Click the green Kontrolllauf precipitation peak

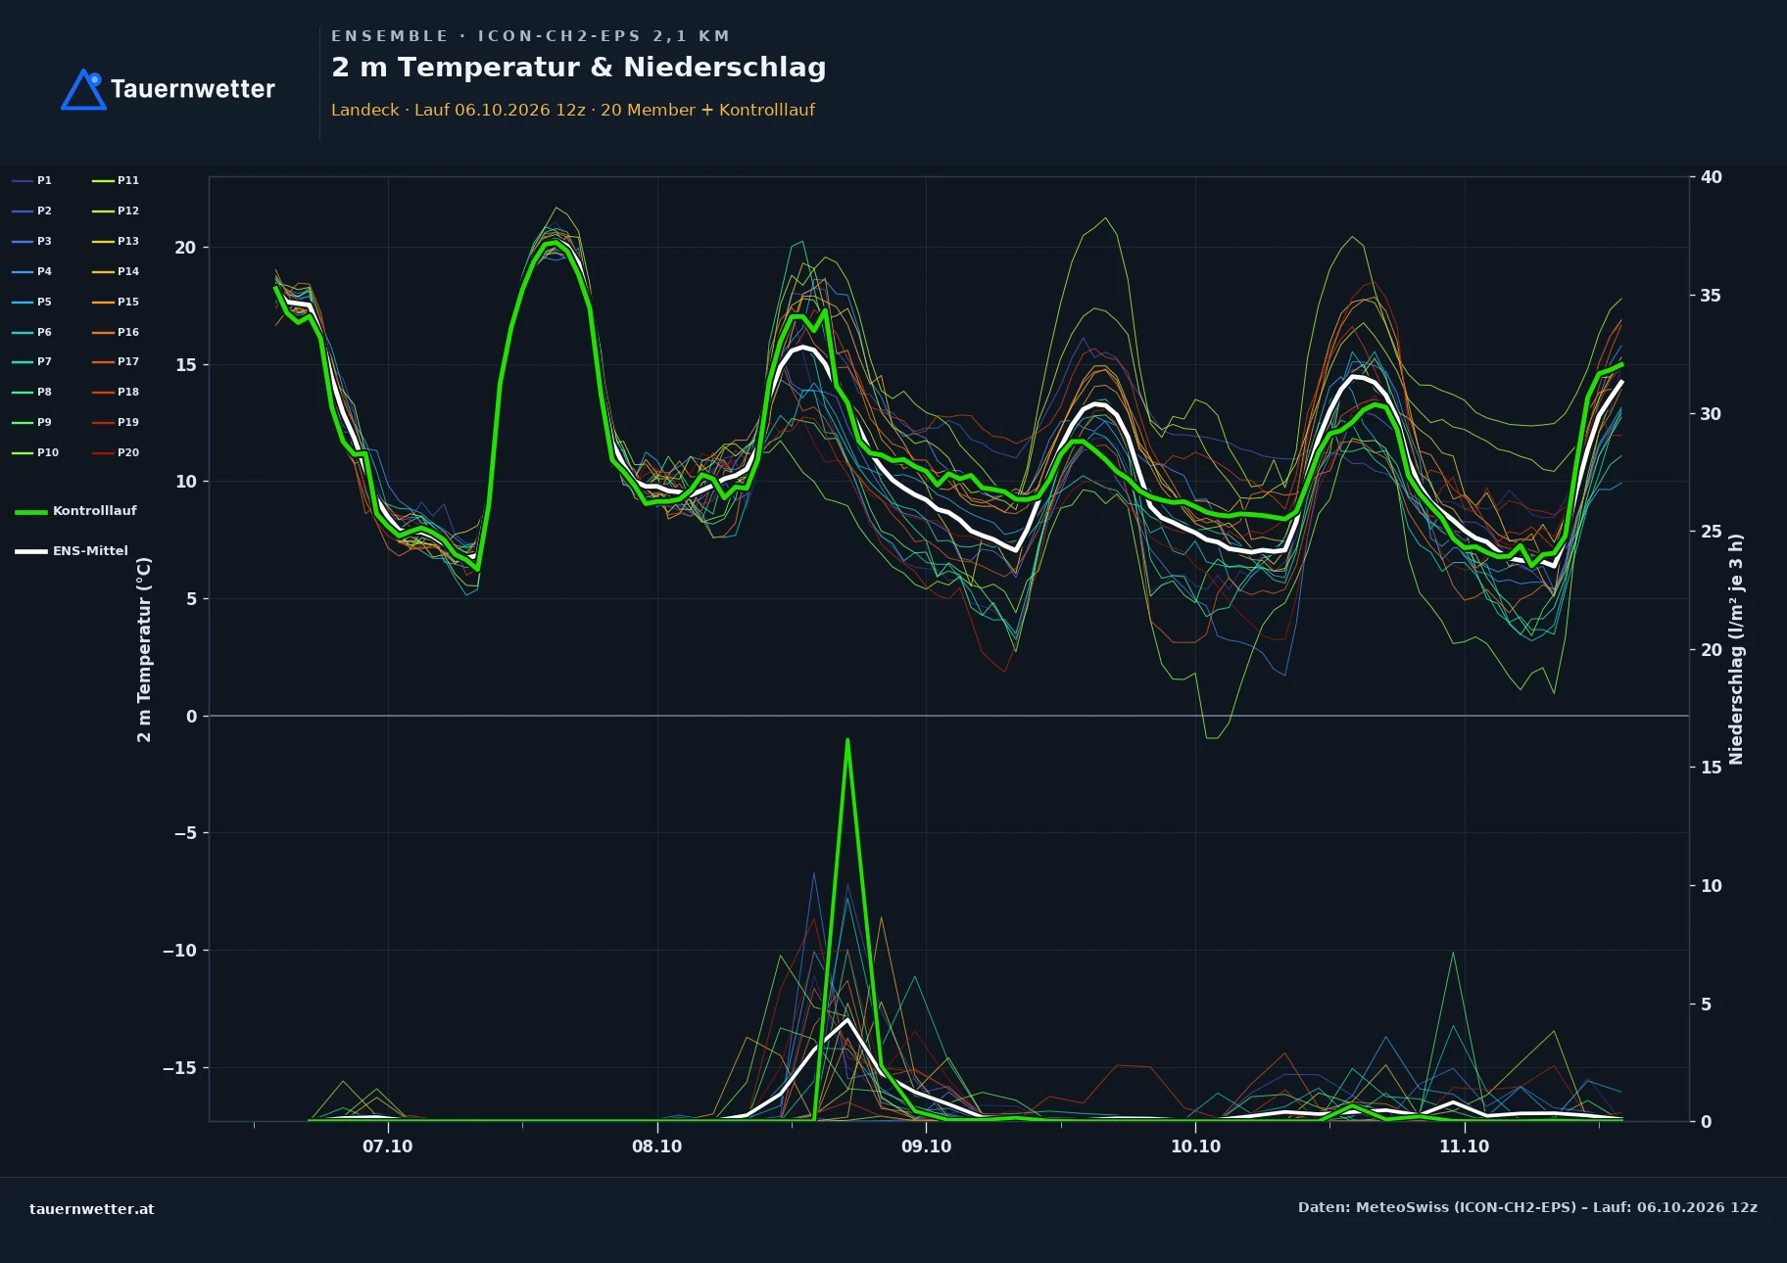click(847, 741)
